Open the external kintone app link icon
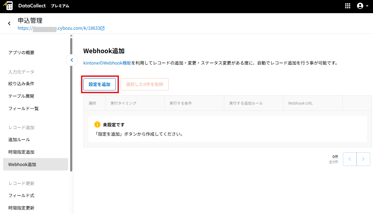Image resolution: width=373 pixels, height=214 pixels. click(102, 28)
